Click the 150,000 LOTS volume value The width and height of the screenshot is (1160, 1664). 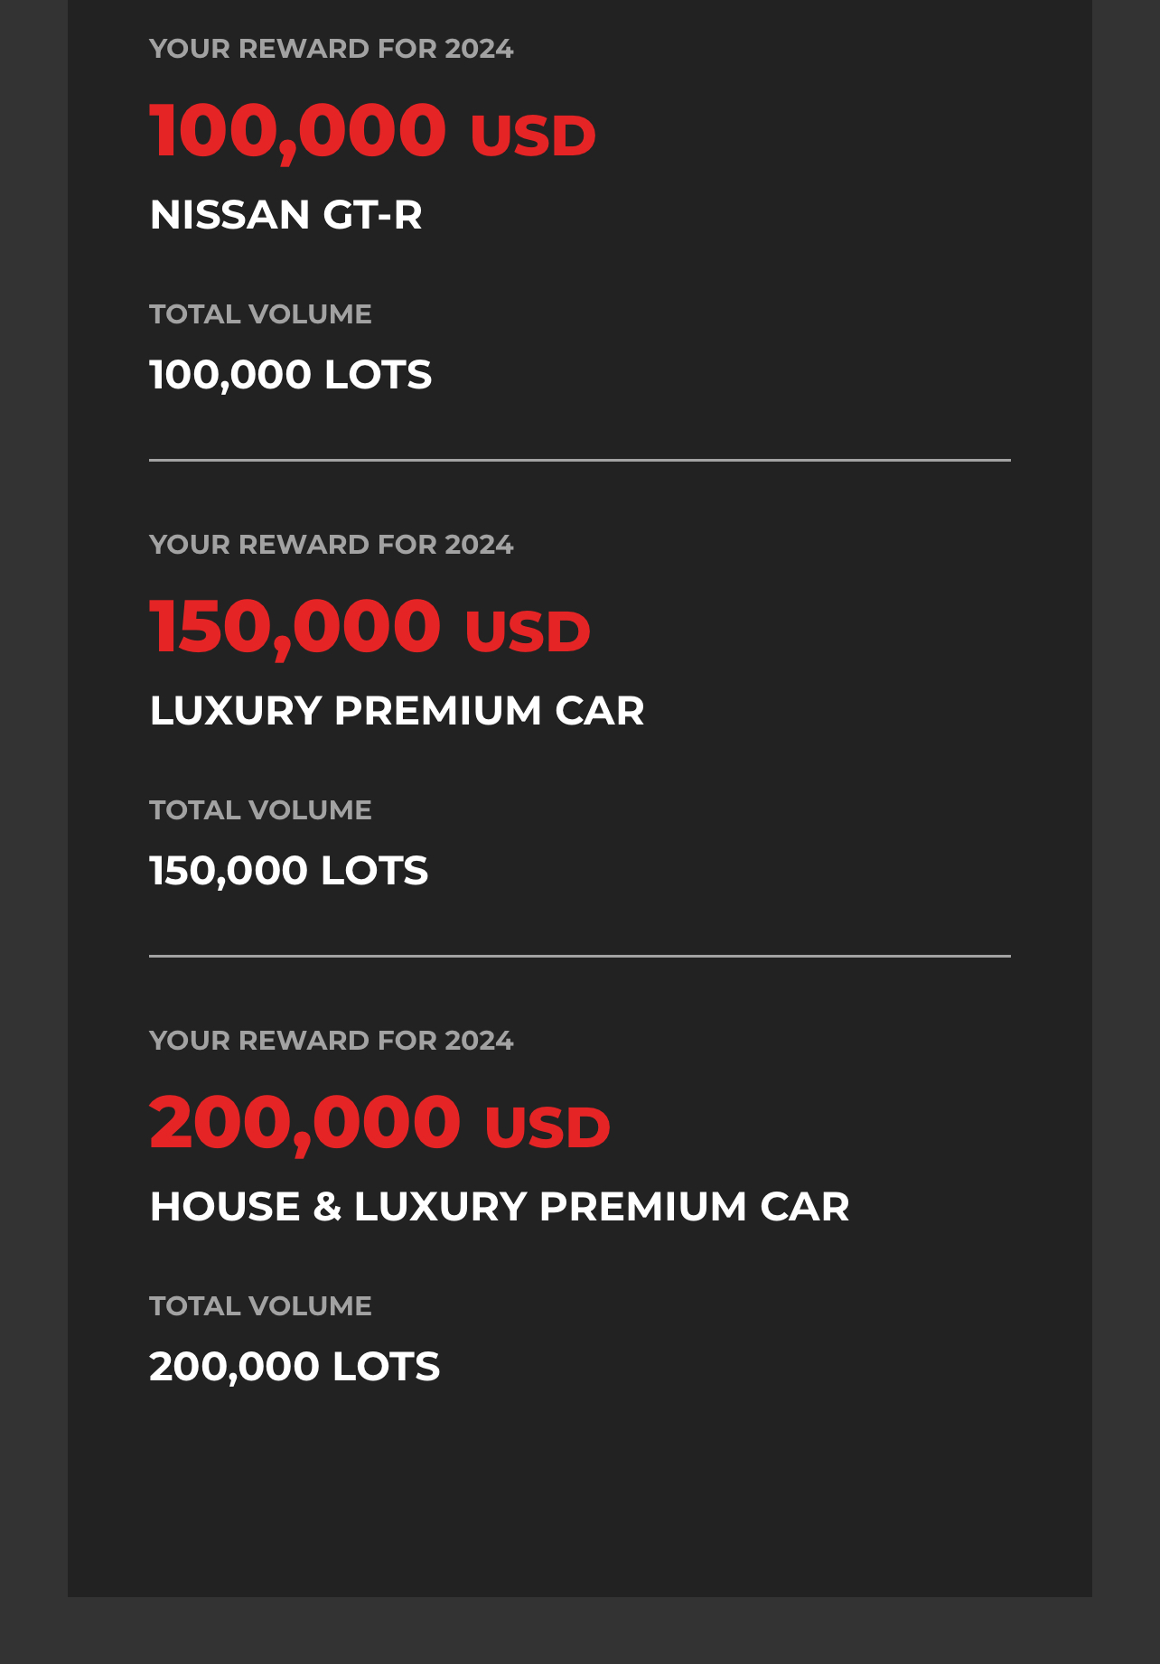pyautogui.click(x=289, y=871)
